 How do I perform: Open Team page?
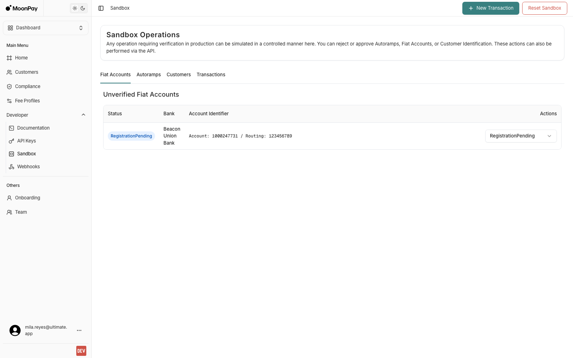pos(45,212)
